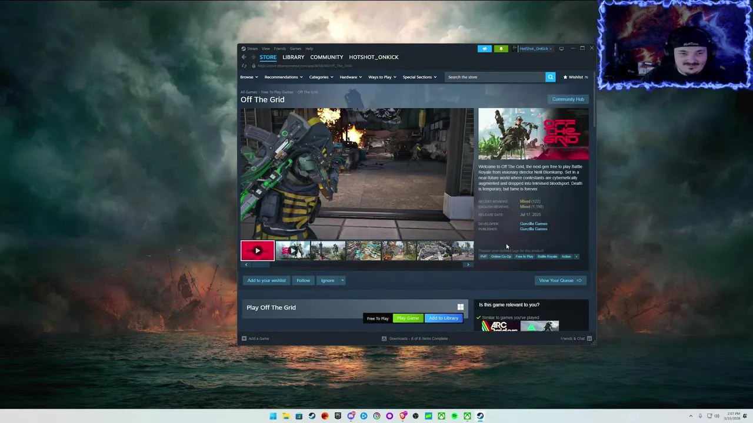This screenshot has width=753, height=423.
Task: Click Add to your wishlist
Action: 266,280
